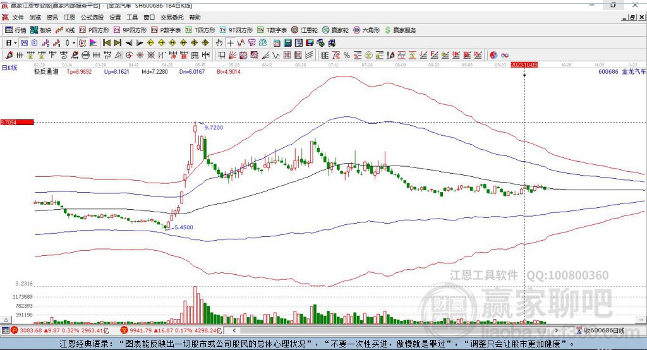Click the yin-yang taiji icon
The width and height of the screenshot is (647, 350).
coord(493,56)
